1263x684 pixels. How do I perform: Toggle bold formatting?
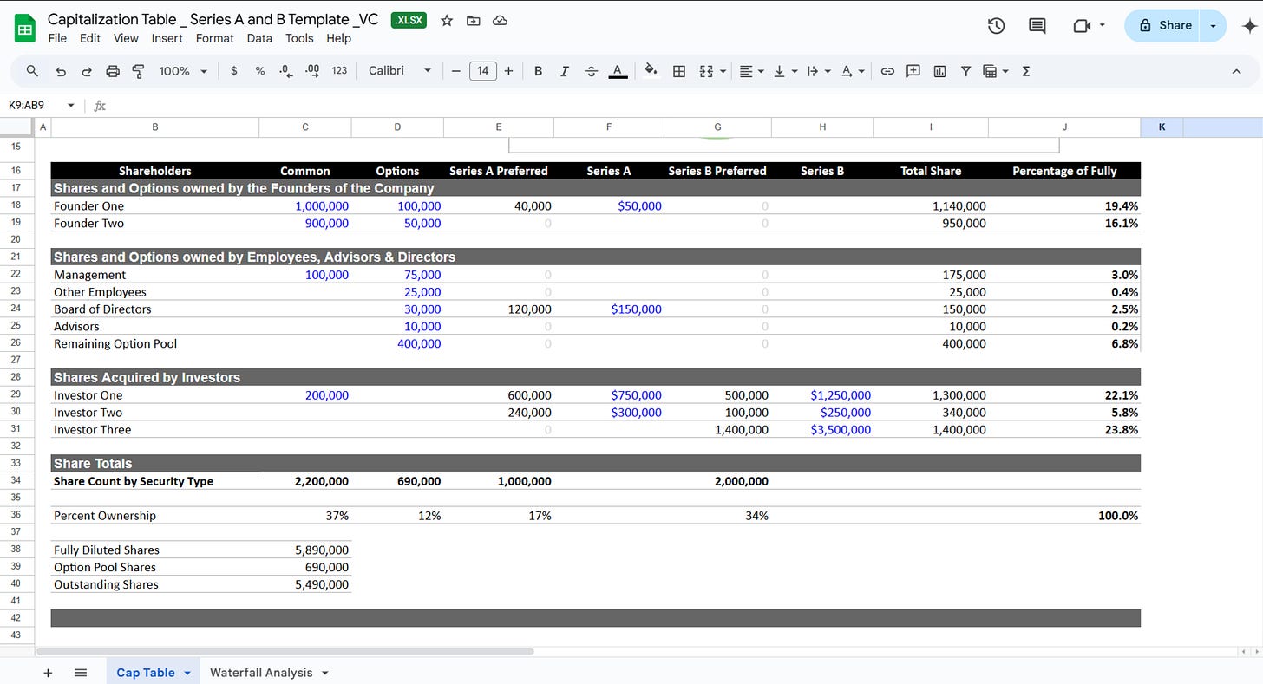539,71
